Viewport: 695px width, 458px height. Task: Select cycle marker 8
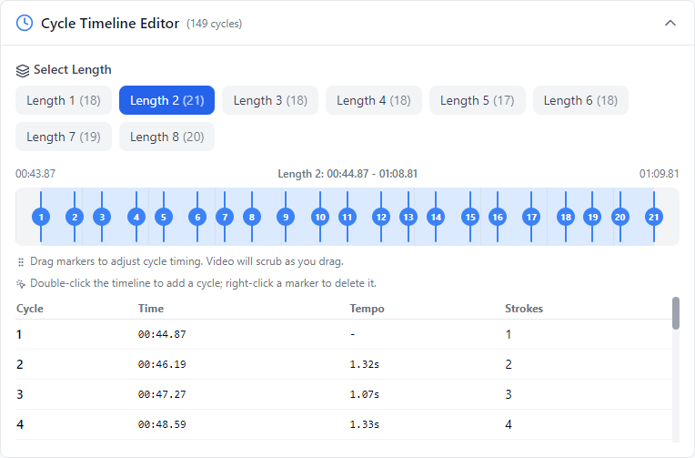pyautogui.click(x=252, y=217)
